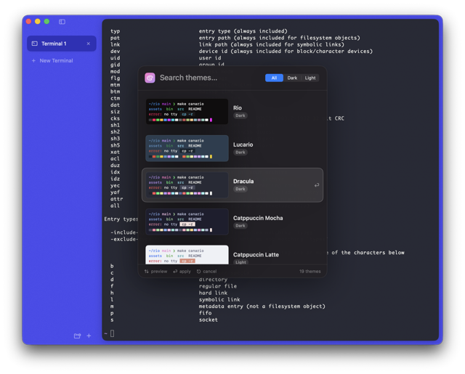Click the 'hard link' line in terminal
The image size is (465, 374).
(213, 293)
